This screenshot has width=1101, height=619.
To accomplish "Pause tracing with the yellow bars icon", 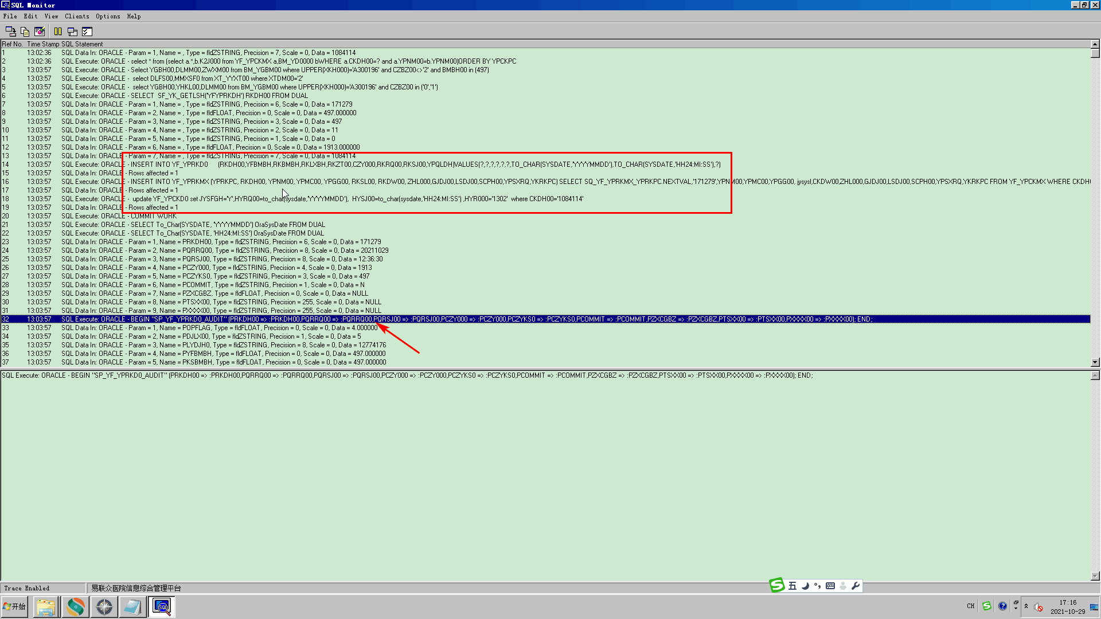I will [58, 32].
